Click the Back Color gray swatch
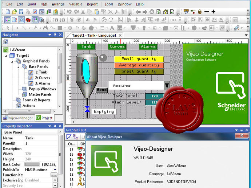This screenshot has width=251, height=188. pos(32,164)
